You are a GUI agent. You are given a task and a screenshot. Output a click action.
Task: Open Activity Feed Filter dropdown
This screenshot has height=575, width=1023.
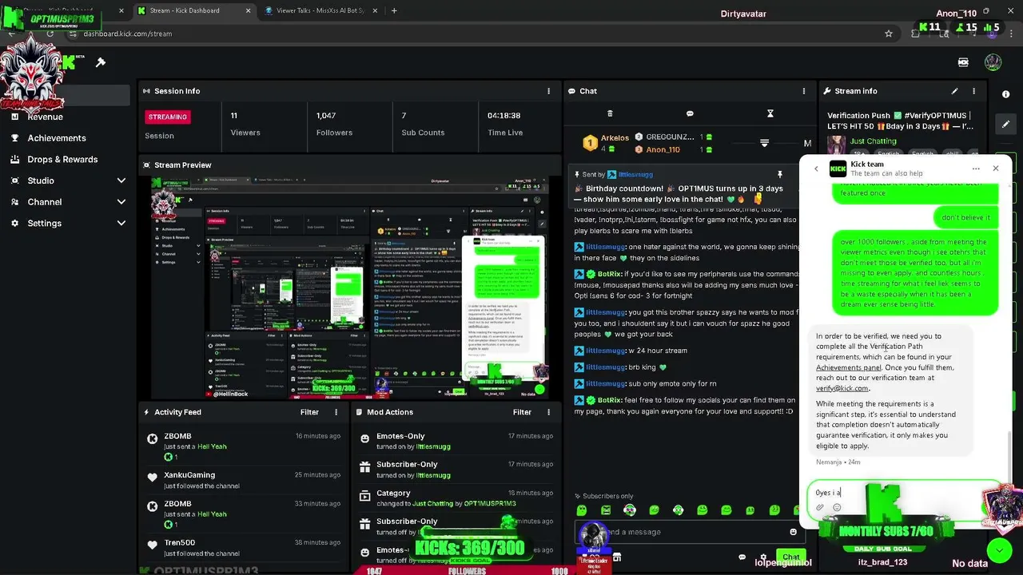pyautogui.click(x=309, y=412)
